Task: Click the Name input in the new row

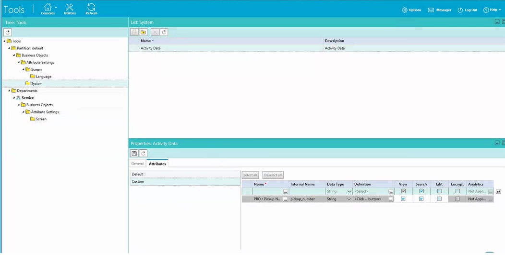Action: [x=268, y=191]
